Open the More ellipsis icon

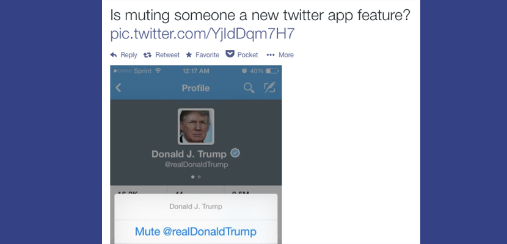tap(271, 55)
